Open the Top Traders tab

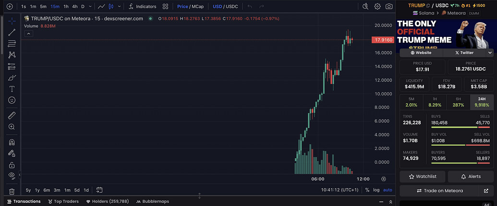[x=63, y=201]
